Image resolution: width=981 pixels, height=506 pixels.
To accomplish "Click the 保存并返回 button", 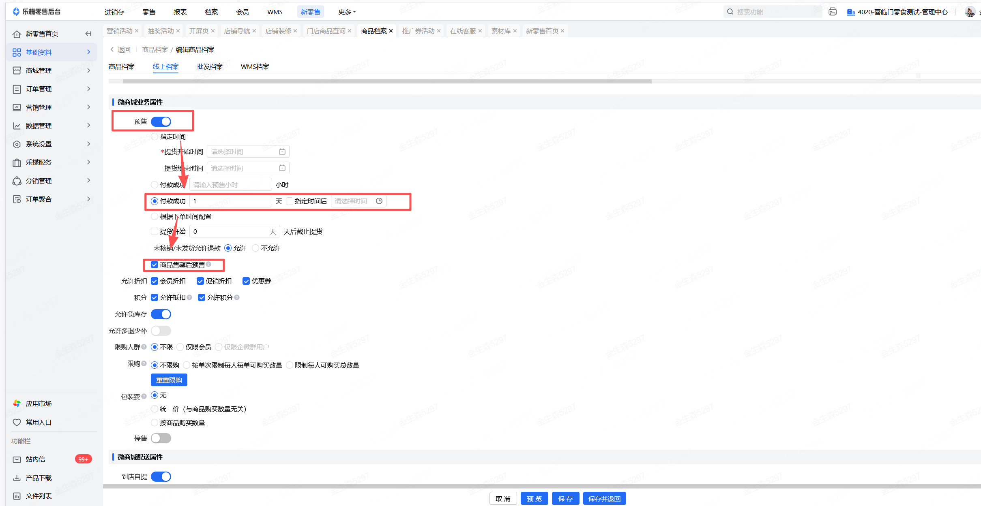I will coord(604,499).
